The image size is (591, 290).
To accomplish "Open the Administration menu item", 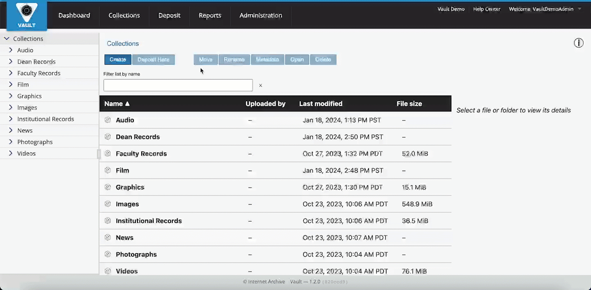I will coord(261,15).
